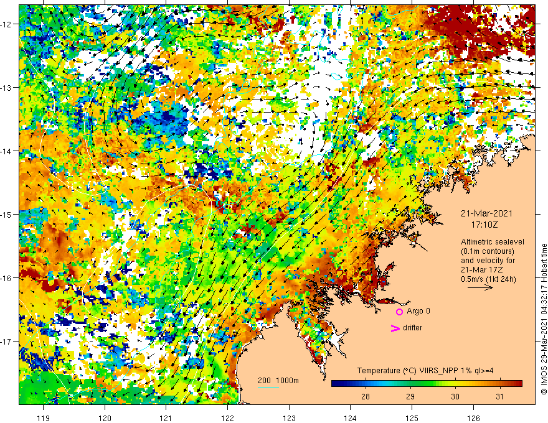Click the '17:10Z' time label
Image resolution: width=548 pixels, height=423 pixels.
point(484,225)
